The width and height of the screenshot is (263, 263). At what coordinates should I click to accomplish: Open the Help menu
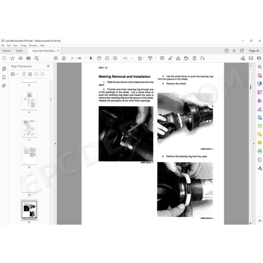(x=42, y=45)
